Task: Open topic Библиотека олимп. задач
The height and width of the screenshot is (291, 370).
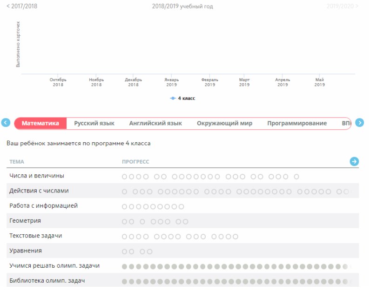Action: coord(47,281)
